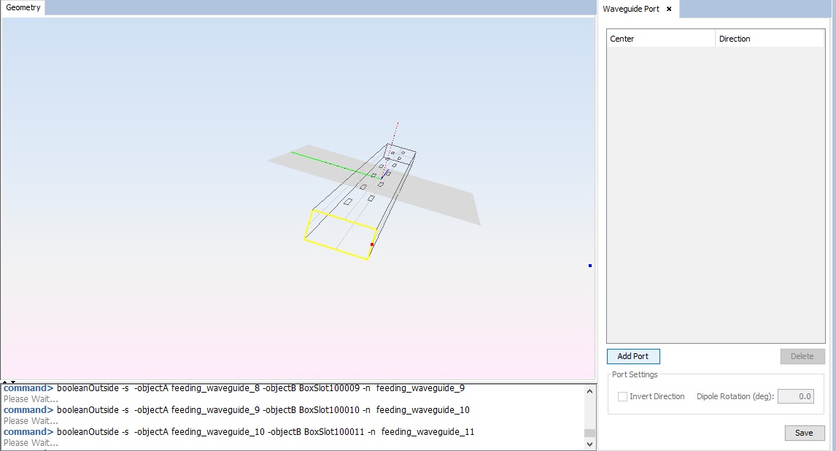
Task: Close the Waveguide Port tab
Action: coord(669,9)
